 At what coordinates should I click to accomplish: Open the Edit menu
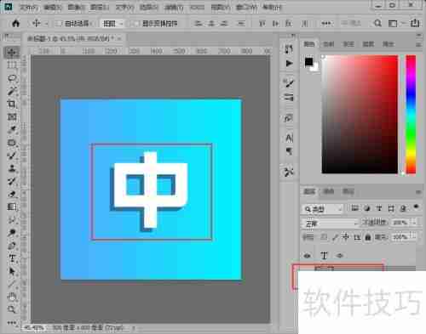(x=53, y=7)
